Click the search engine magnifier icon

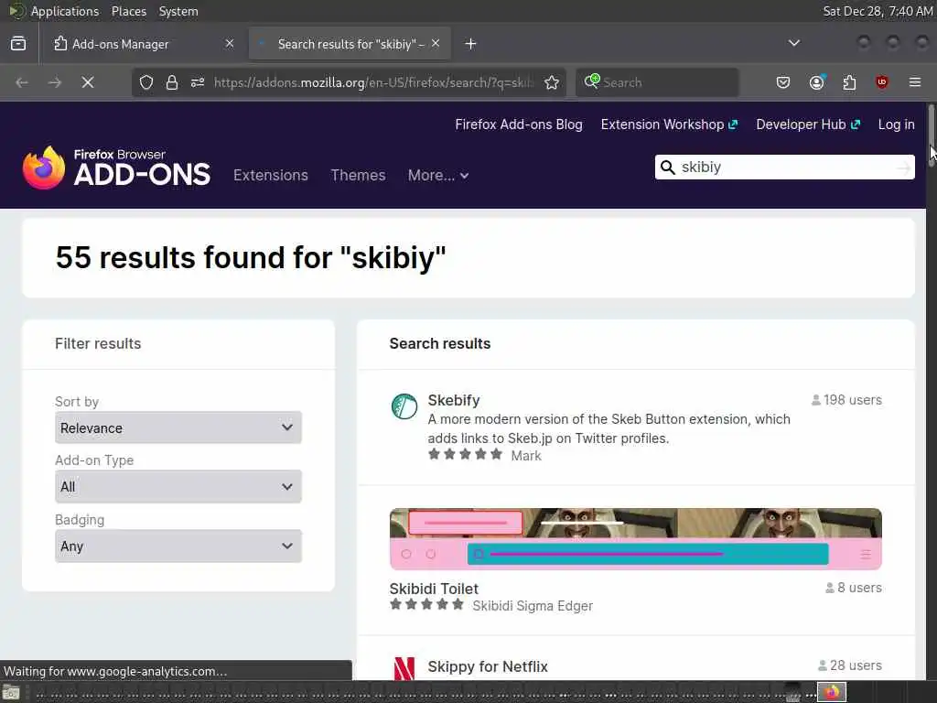(592, 81)
